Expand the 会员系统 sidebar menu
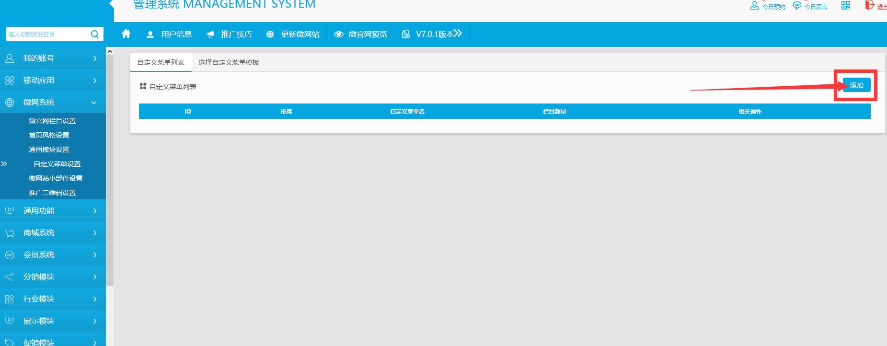Image resolution: width=887 pixels, height=346 pixels. [53, 254]
